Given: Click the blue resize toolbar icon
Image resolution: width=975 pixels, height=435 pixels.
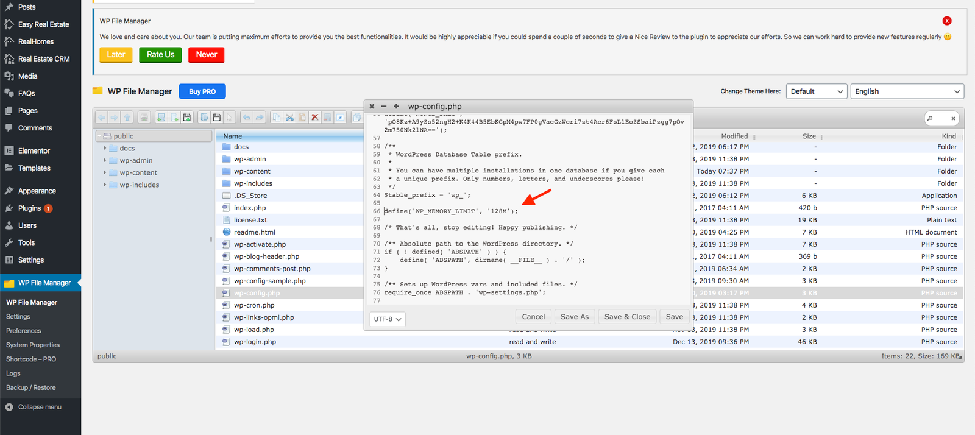Looking at the screenshot, I should (x=341, y=117).
